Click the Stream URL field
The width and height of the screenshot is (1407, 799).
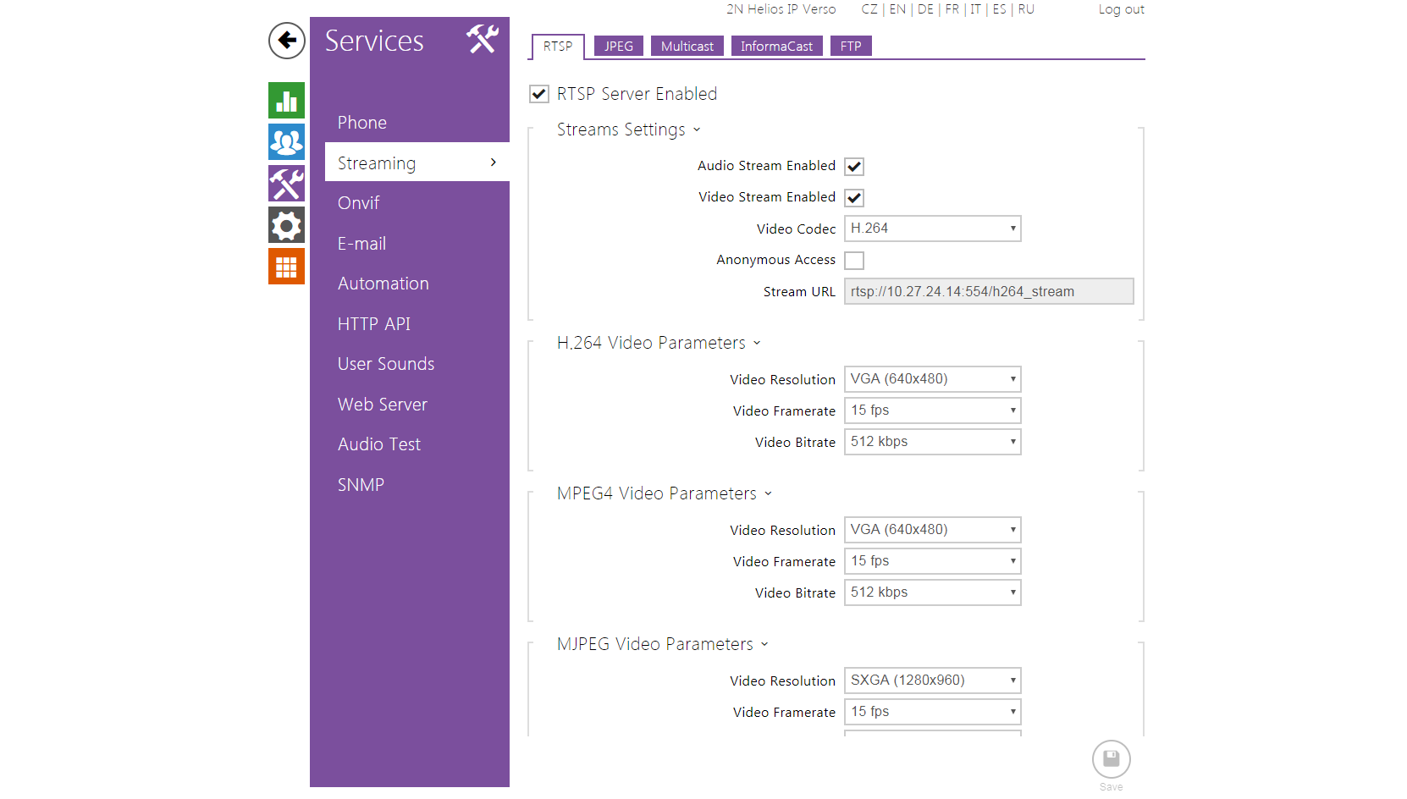pos(988,292)
